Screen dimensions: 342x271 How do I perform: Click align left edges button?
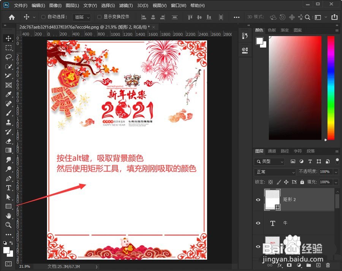[144, 17]
